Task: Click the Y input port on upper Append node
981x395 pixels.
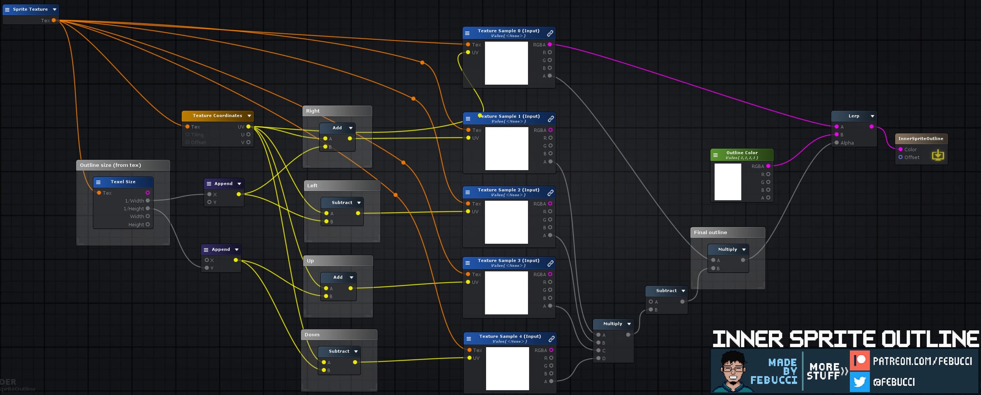Action: (209, 202)
